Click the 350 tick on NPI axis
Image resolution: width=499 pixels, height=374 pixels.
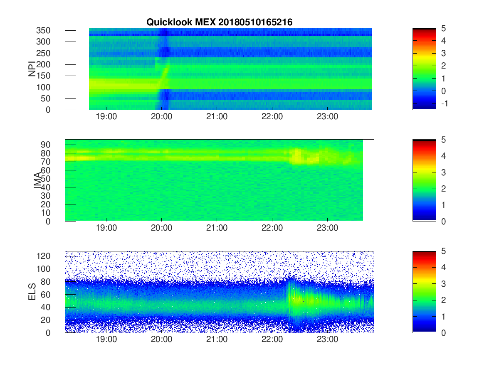[x=43, y=30]
